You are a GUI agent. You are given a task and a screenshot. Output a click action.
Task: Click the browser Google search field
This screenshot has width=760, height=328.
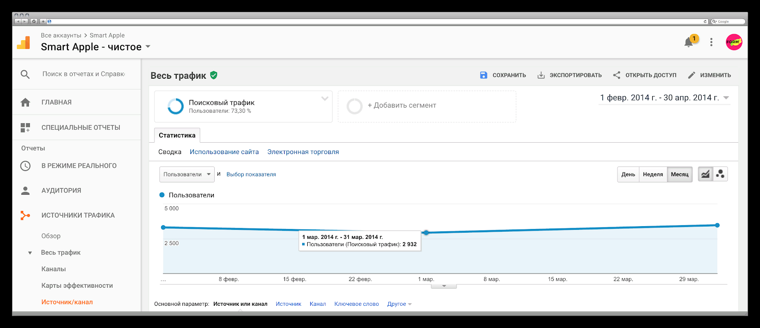click(x=728, y=21)
